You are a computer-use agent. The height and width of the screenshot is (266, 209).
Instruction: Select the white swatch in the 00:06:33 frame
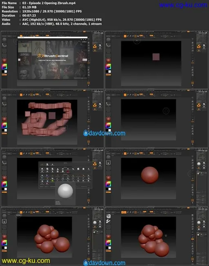110,248
